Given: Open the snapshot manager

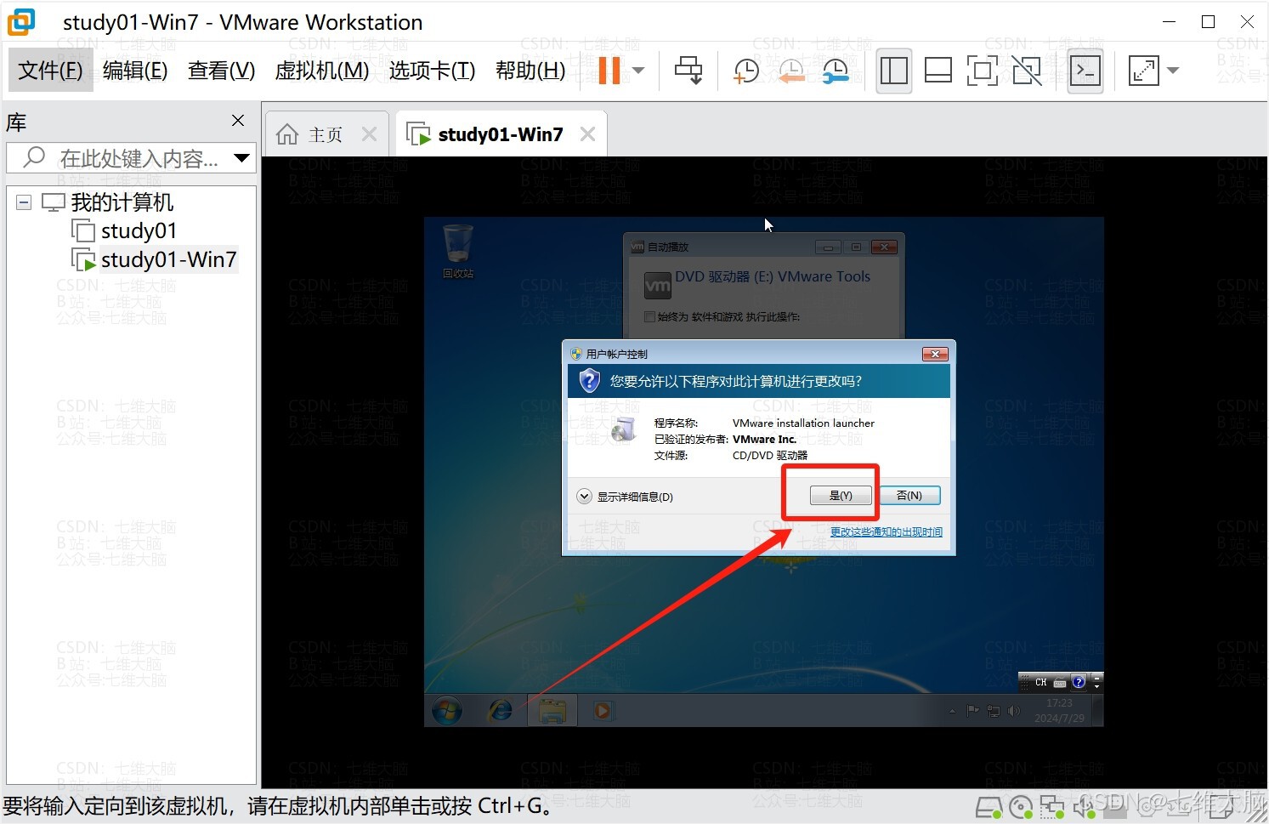Looking at the screenshot, I should 836,71.
